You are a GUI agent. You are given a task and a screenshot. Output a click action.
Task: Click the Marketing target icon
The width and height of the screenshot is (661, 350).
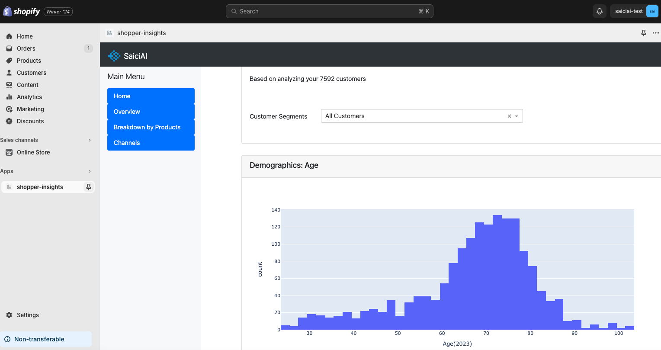pos(9,109)
